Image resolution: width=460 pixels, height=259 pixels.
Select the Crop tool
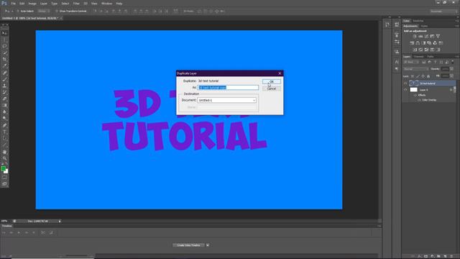(4, 59)
